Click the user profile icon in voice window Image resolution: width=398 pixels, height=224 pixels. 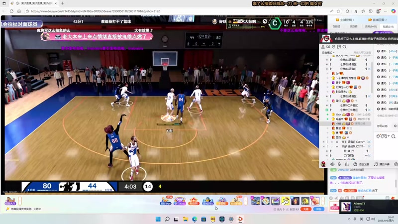(x=323, y=47)
